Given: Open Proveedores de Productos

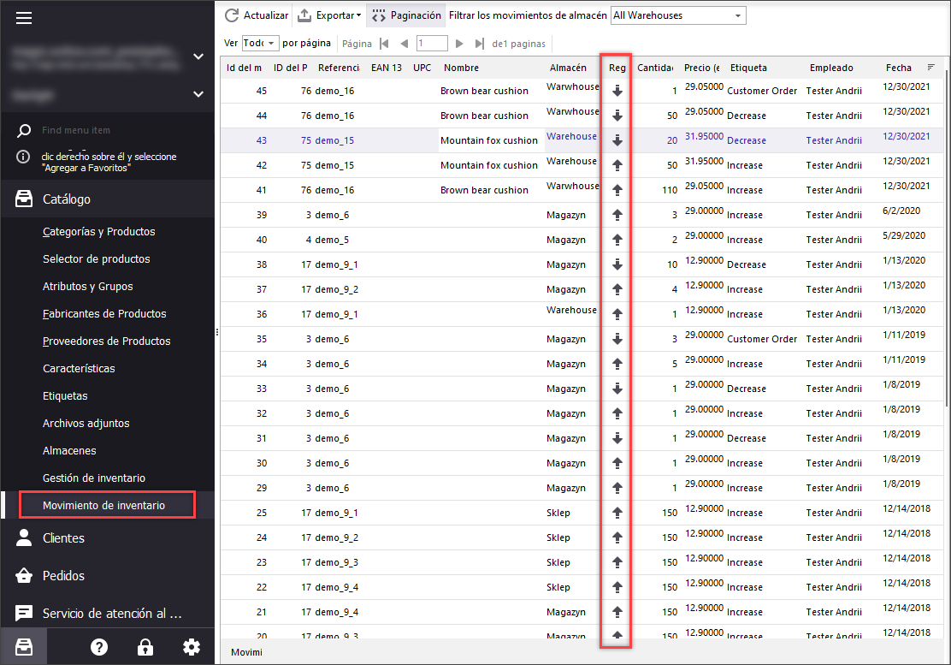Looking at the screenshot, I should pyautogui.click(x=107, y=341).
